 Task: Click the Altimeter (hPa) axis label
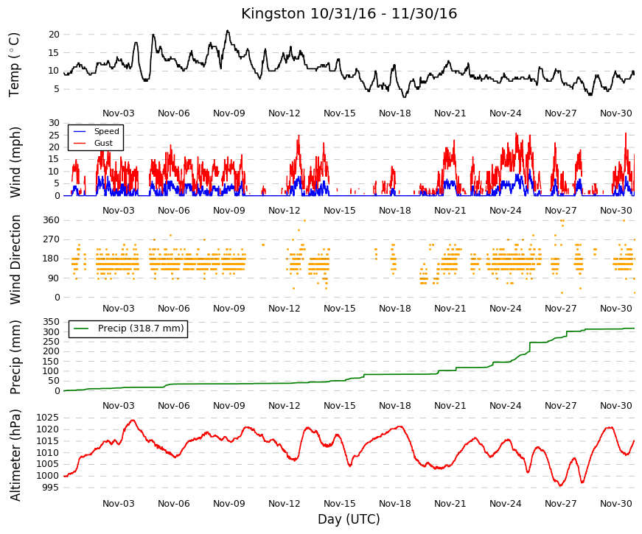(x=14, y=455)
